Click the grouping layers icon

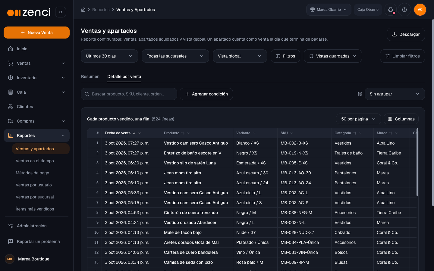click(x=360, y=94)
